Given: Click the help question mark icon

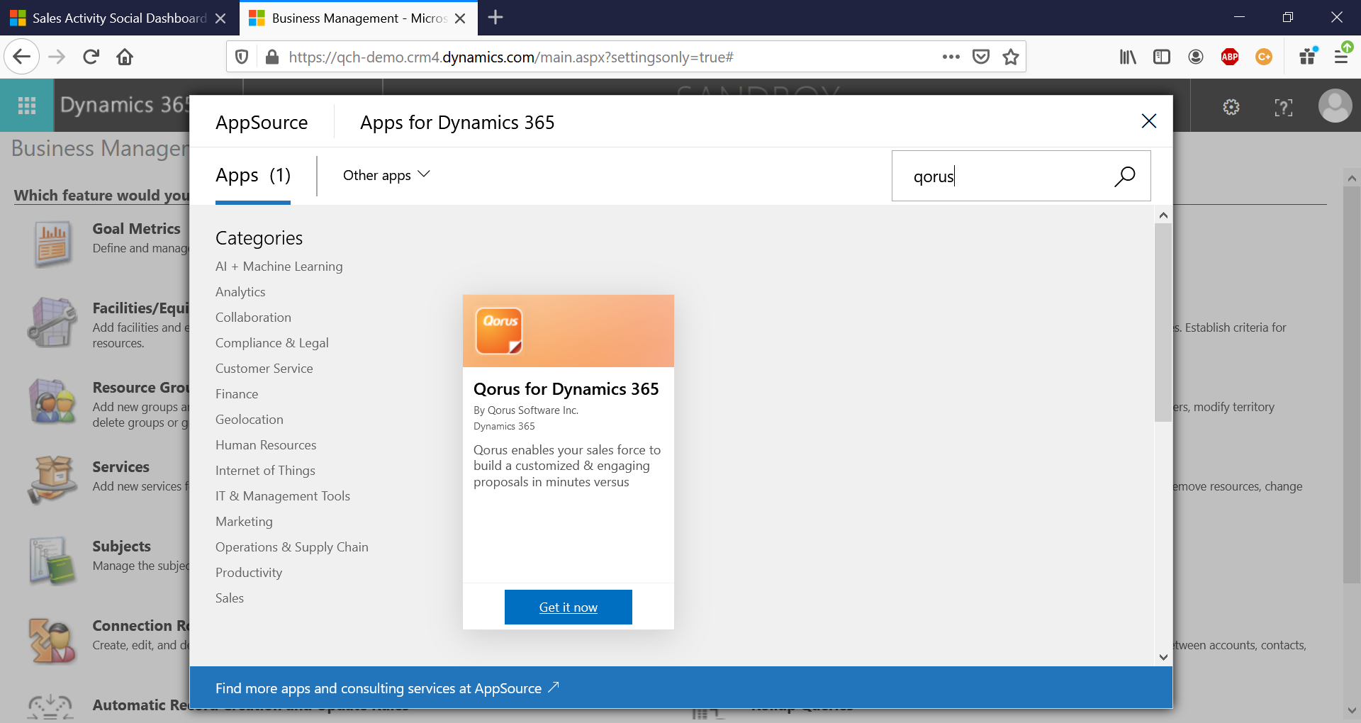Looking at the screenshot, I should point(1283,107).
